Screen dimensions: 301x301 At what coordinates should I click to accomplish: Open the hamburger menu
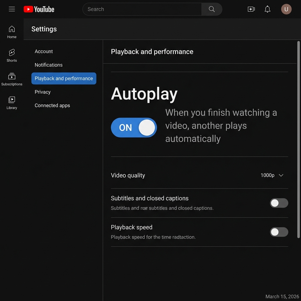point(12,9)
